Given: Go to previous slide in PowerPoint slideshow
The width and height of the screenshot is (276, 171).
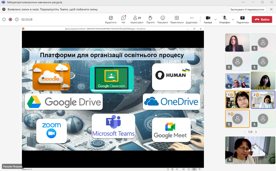Looking at the screenshot, I should click(x=168, y=170).
